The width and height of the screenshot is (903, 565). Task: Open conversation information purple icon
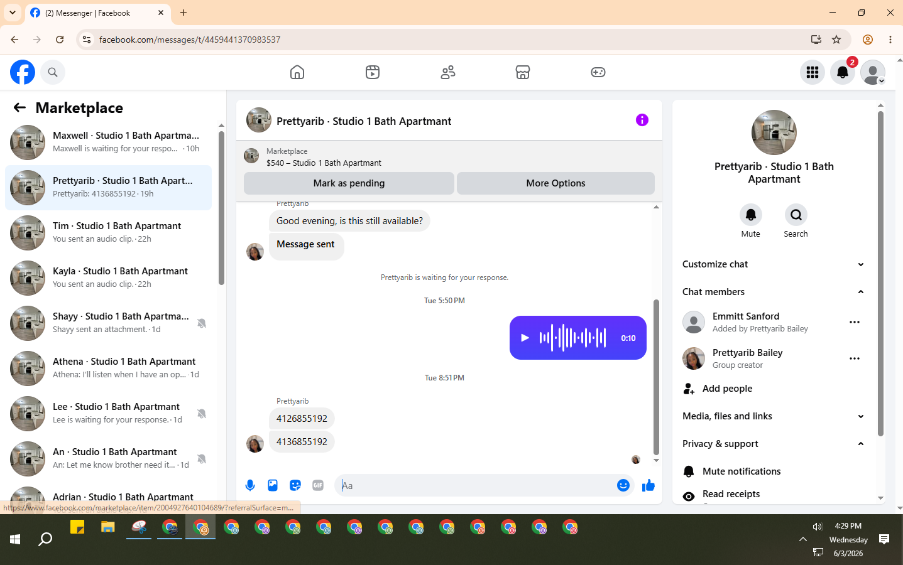point(642,120)
